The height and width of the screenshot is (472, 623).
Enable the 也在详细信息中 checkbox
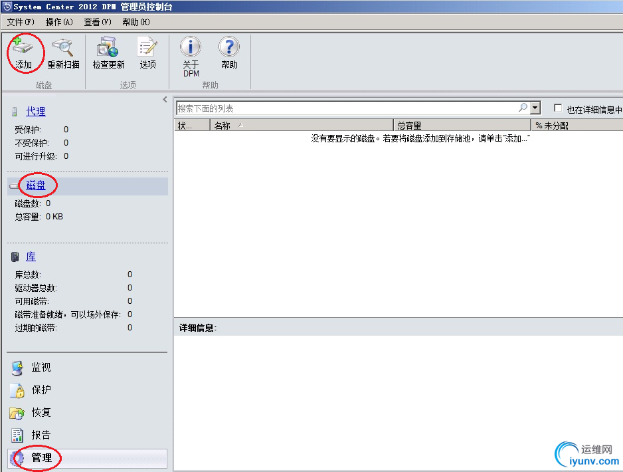[558, 108]
